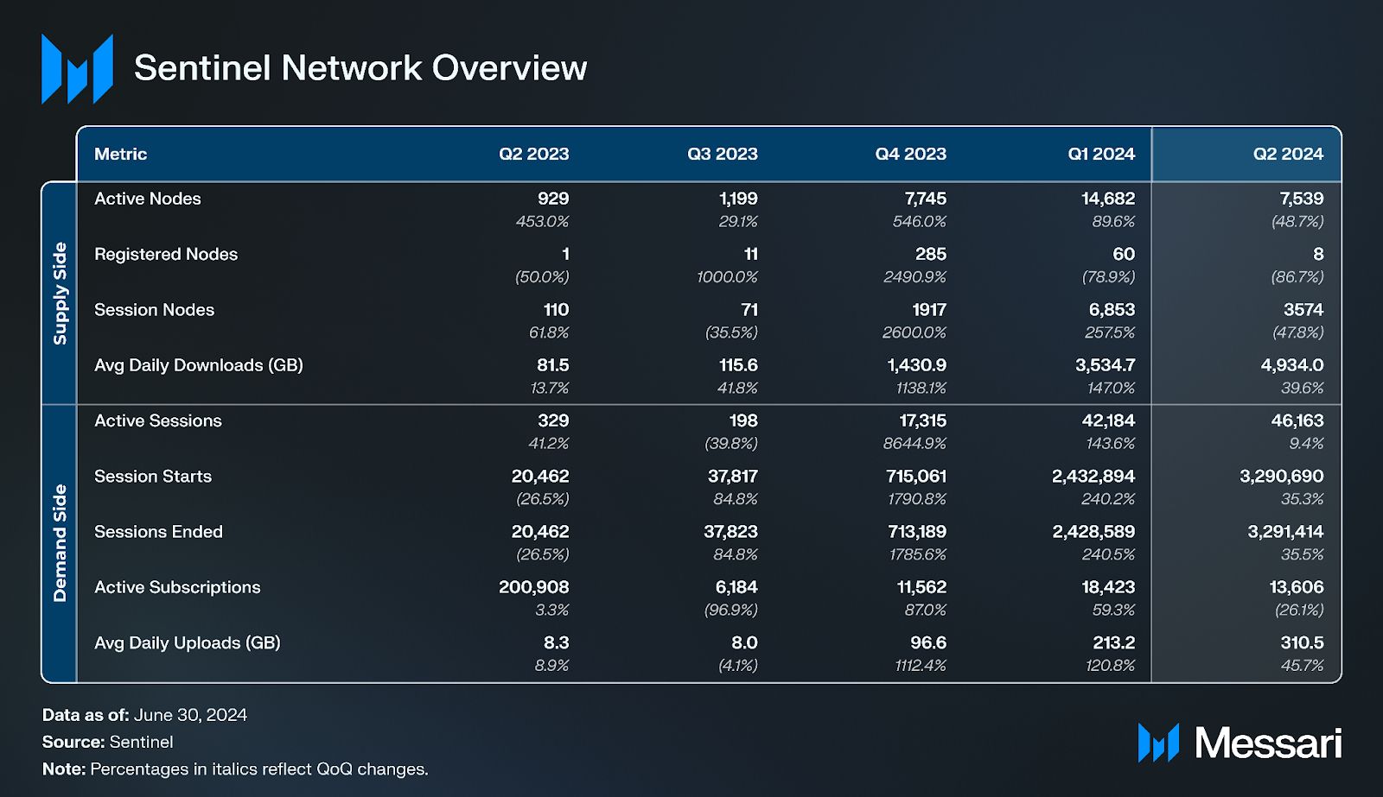Click the Session Starts value 715,061
The image size is (1383, 797).
pyautogui.click(x=916, y=476)
